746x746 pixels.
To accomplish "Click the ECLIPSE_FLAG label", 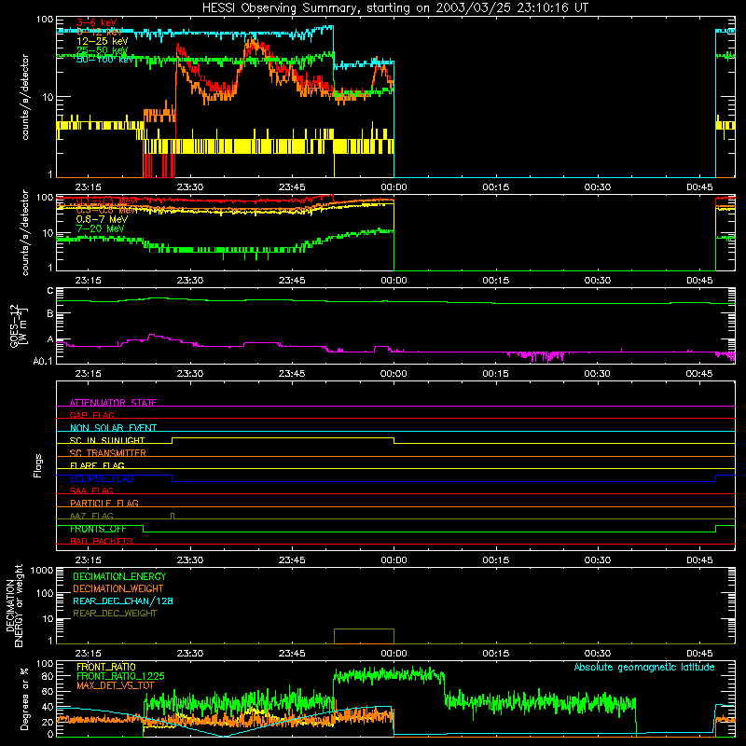I will 102,478.
